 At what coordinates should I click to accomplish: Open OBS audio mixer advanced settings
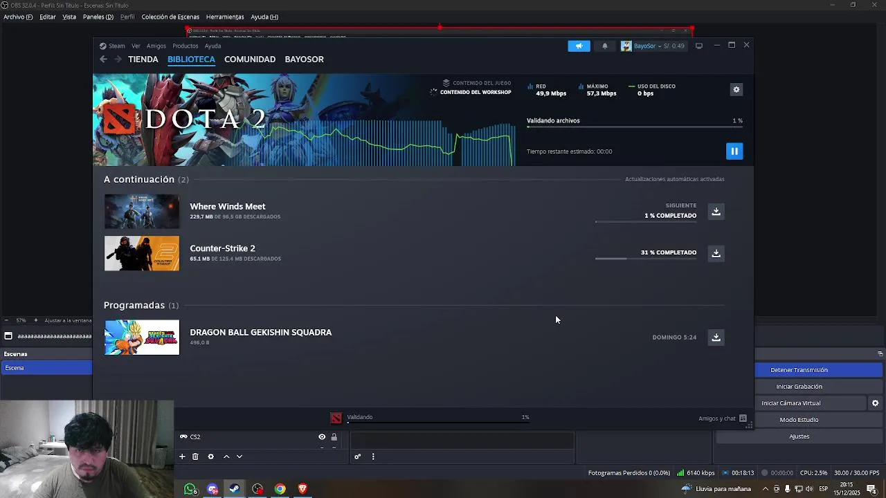tap(357, 456)
